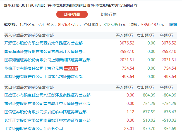Open 国泰海通证券宜昌沿江大道证券 link

(45, 51)
